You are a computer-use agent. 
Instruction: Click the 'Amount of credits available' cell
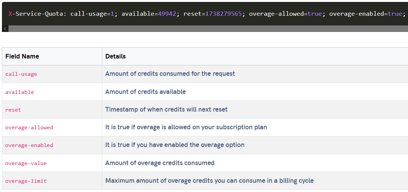pos(255,92)
